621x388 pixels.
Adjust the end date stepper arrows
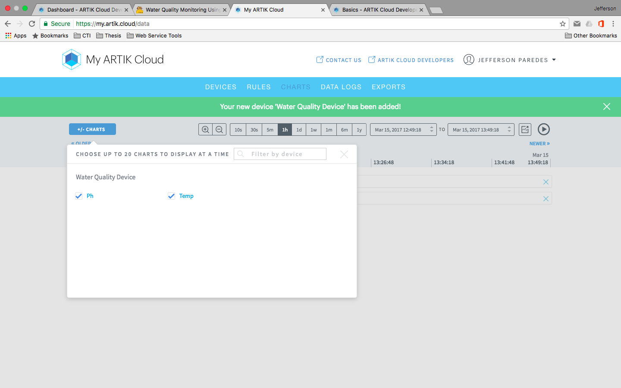[x=509, y=129]
